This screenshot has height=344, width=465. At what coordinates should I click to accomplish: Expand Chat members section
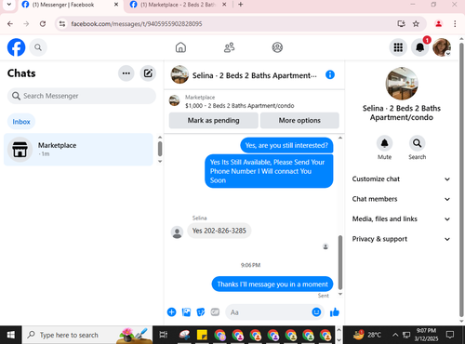[401, 199]
